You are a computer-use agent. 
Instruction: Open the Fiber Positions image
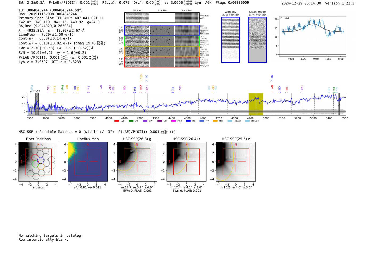pyautogui.click(x=38, y=162)
